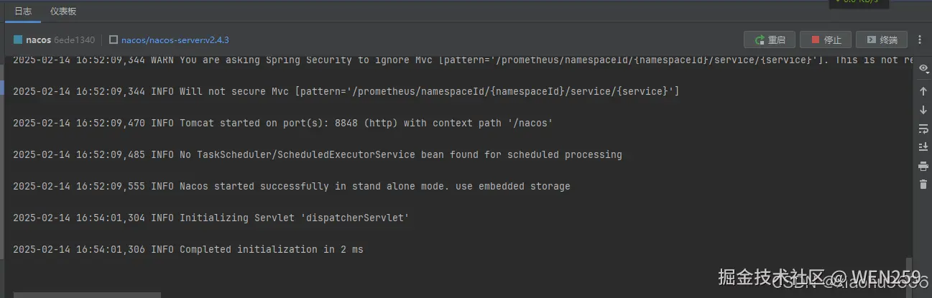
Task: Click the 重启 (Restart) button
Action: (769, 39)
